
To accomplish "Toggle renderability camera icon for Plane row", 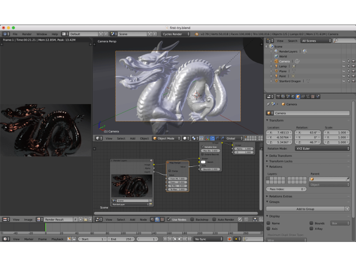I will pyautogui.click(x=353, y=71).
